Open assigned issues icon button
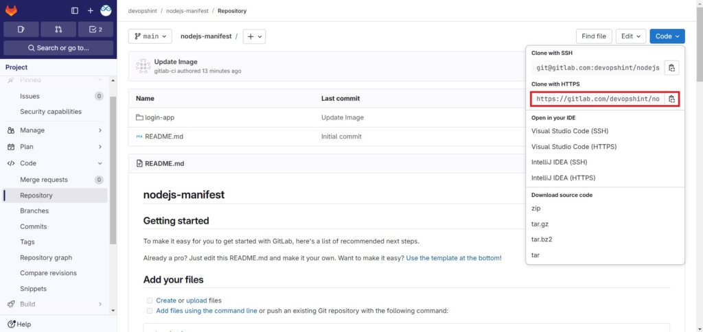The height and width of the screenshot is (332, 703). (21, 29)
